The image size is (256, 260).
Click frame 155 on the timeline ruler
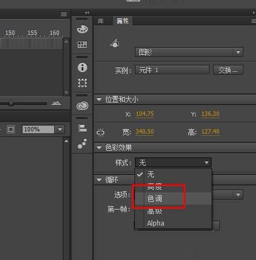click(x=32, y=33)
